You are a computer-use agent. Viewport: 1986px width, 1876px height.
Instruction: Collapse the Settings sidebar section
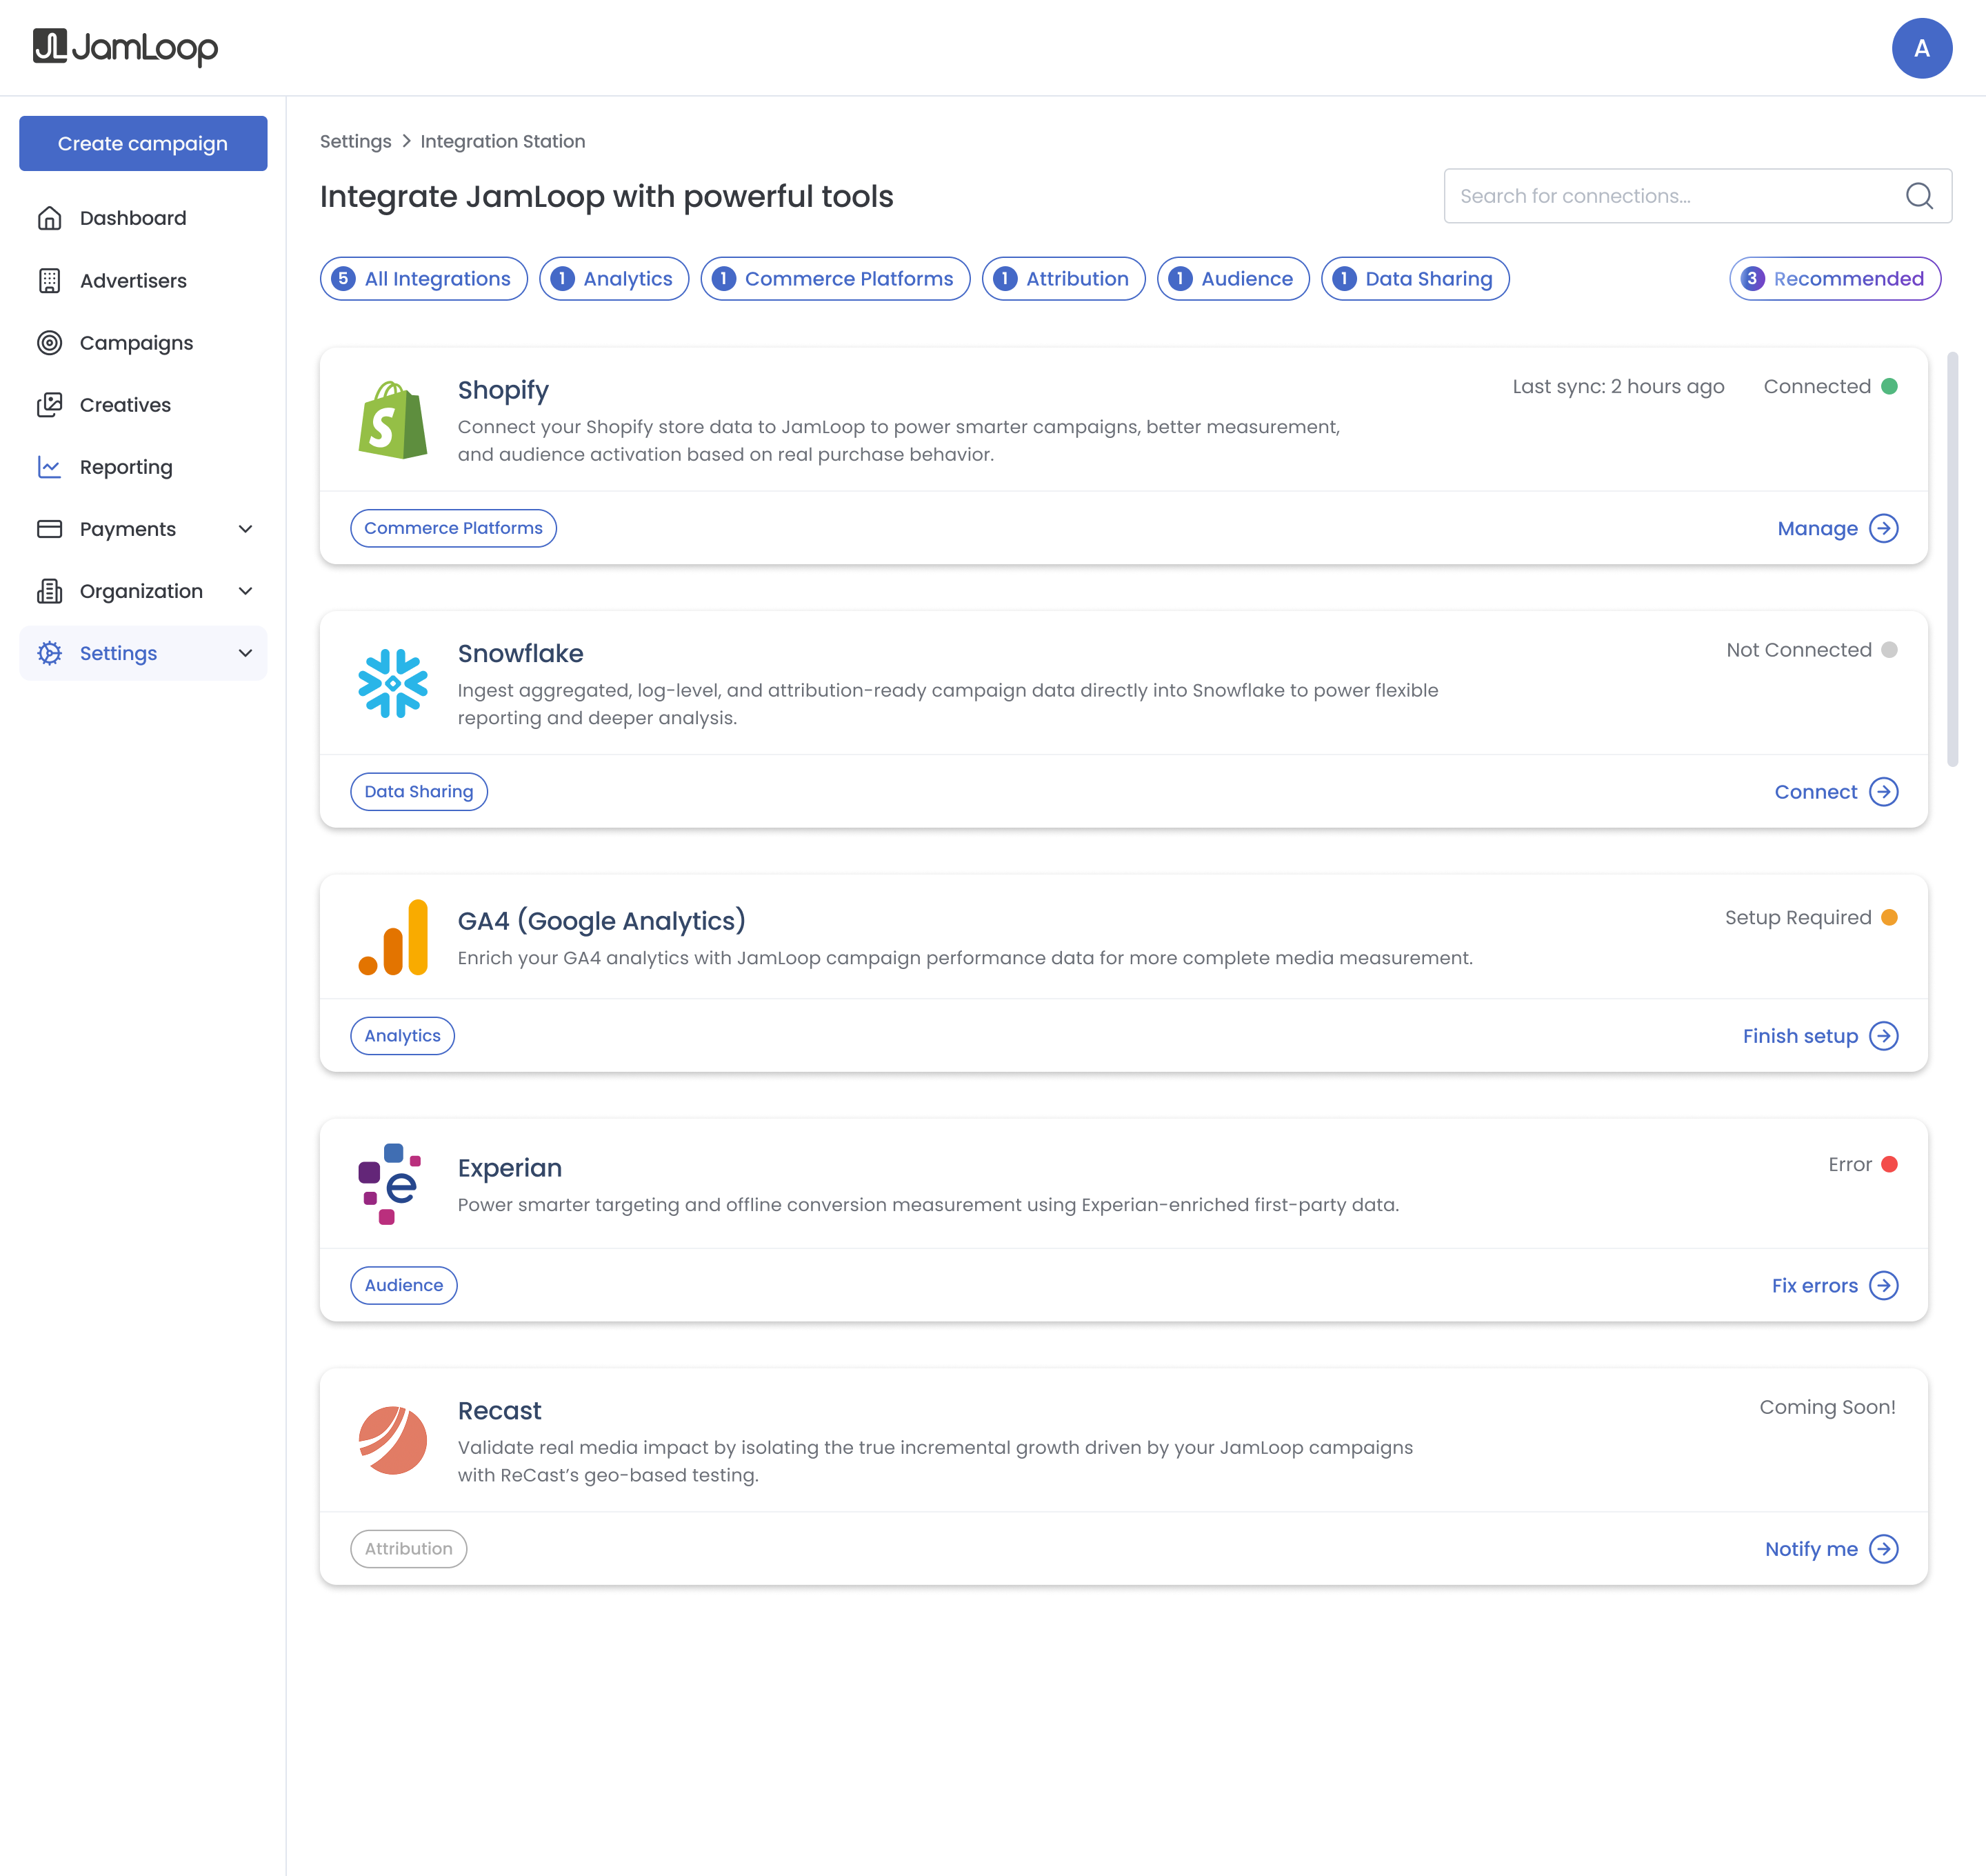(x=245, y=653)
